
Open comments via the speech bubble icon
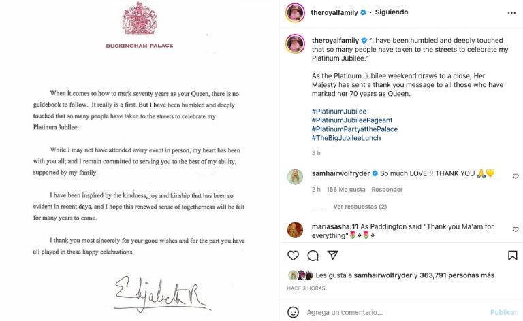(x=313, y=256)
